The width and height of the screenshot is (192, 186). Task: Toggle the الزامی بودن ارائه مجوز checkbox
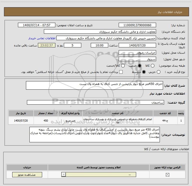[x=168, y=175]
